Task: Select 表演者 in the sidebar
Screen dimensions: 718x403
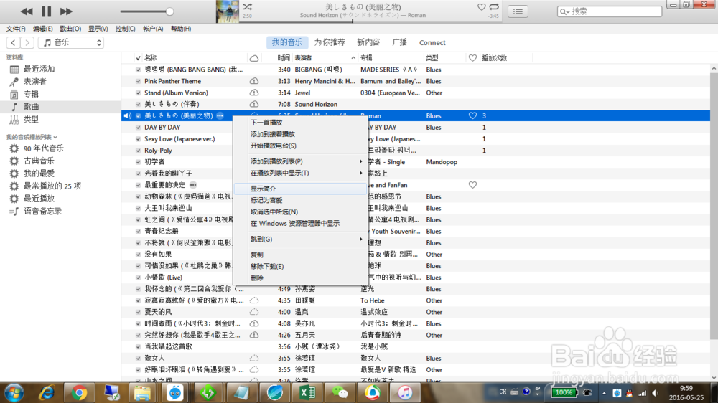Action: tap(34, 82)
